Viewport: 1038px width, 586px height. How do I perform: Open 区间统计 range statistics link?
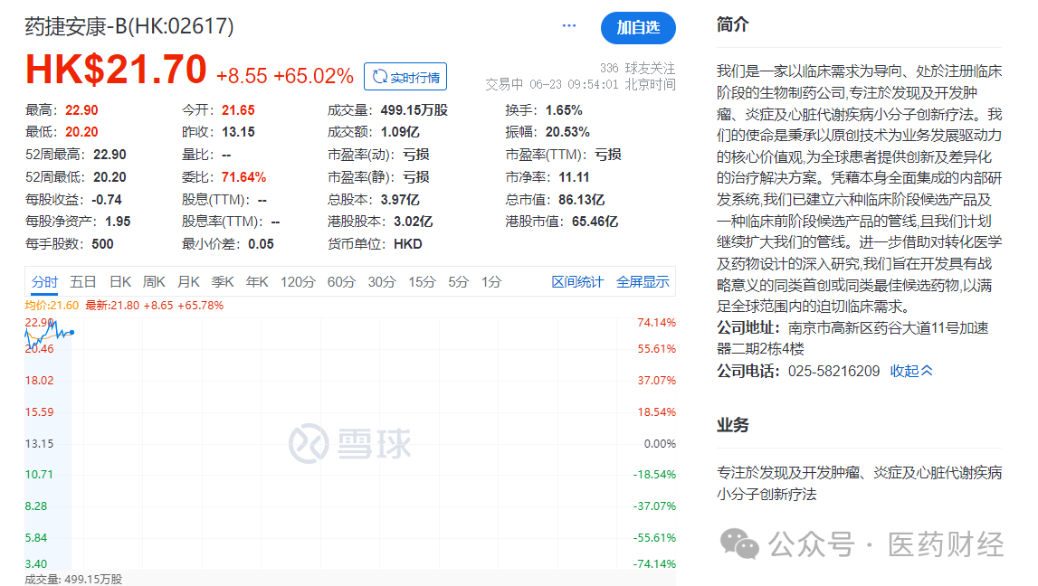click(577, 282)
